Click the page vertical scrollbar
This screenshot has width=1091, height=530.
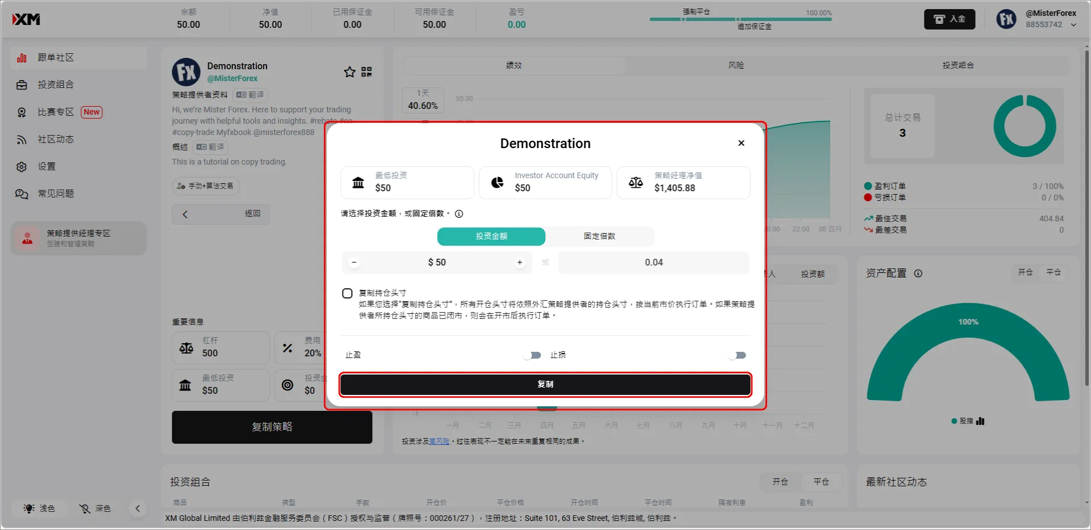pyautogui.click(x=1086, y=218)
